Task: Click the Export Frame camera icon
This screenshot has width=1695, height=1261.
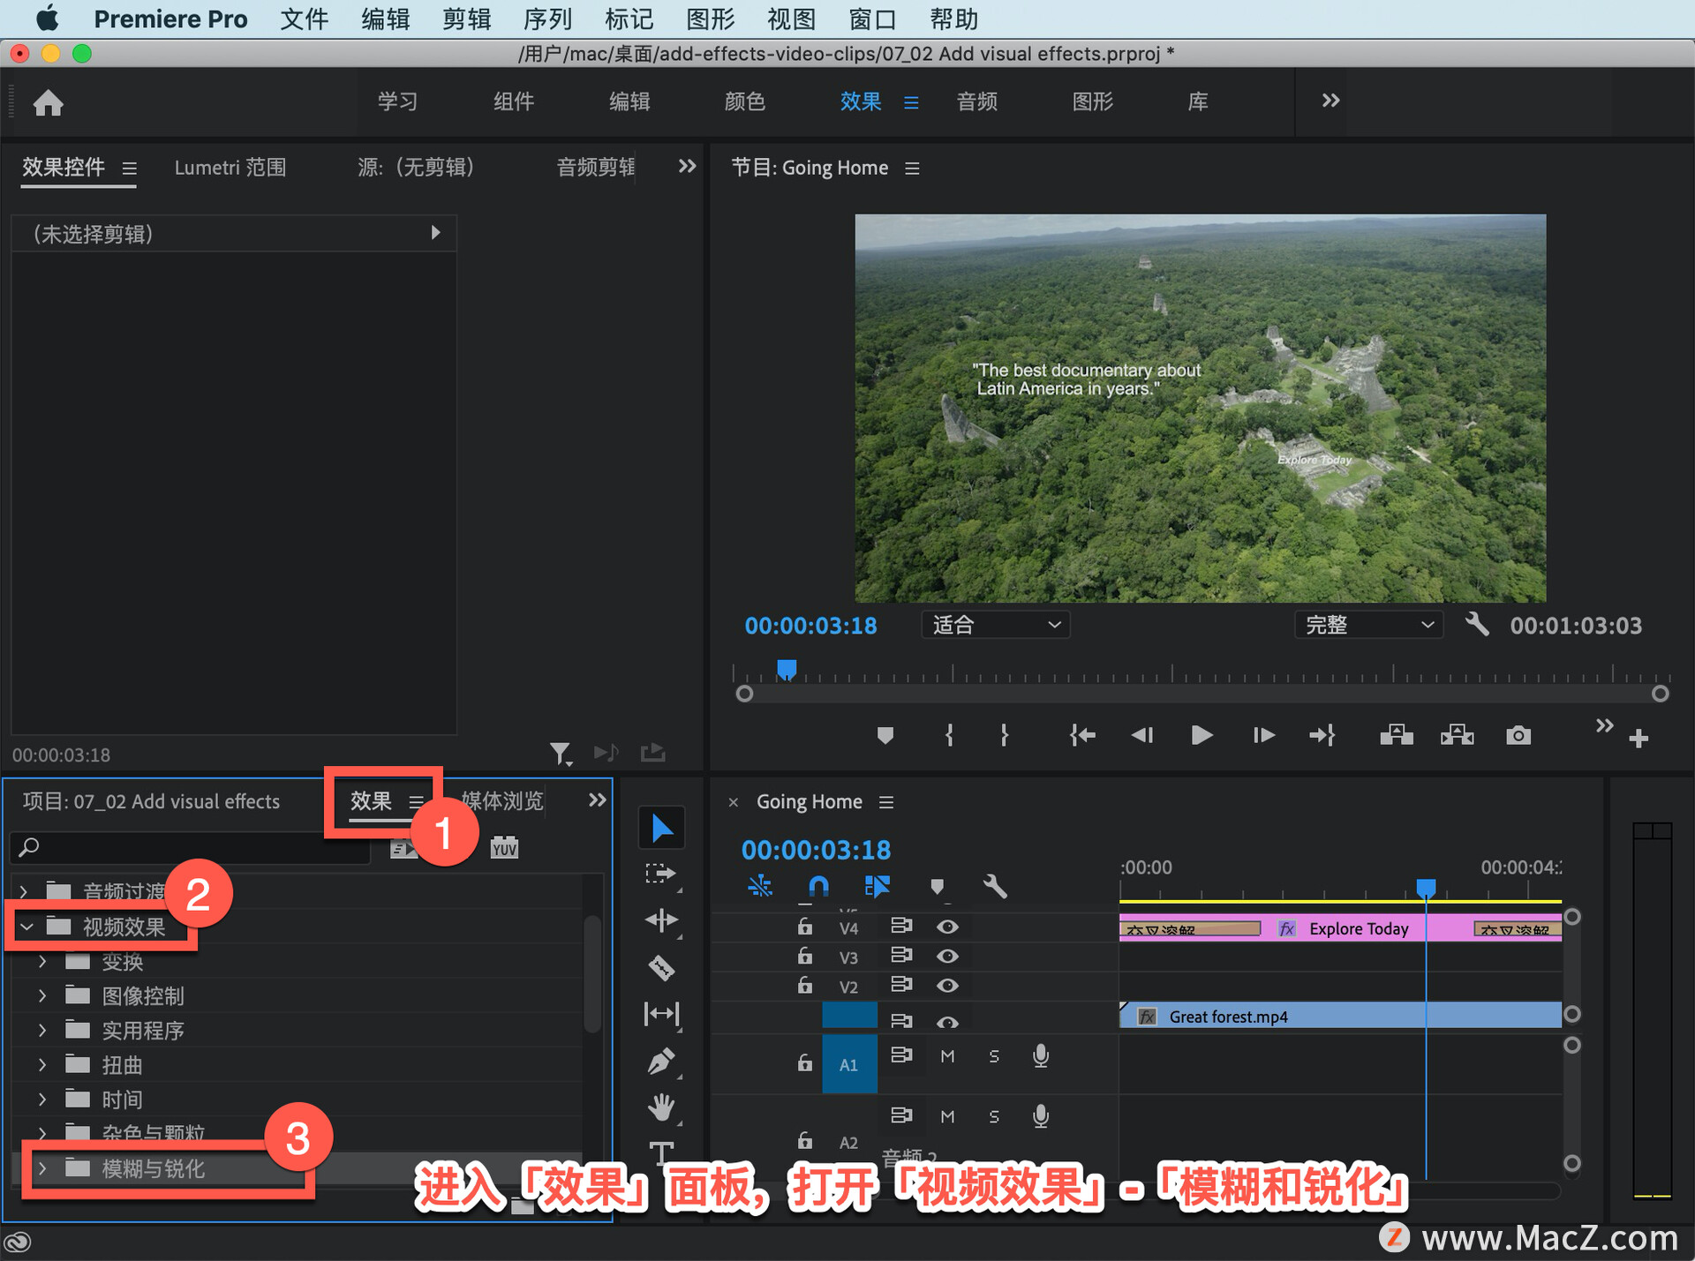Action: pos(1518,735)
